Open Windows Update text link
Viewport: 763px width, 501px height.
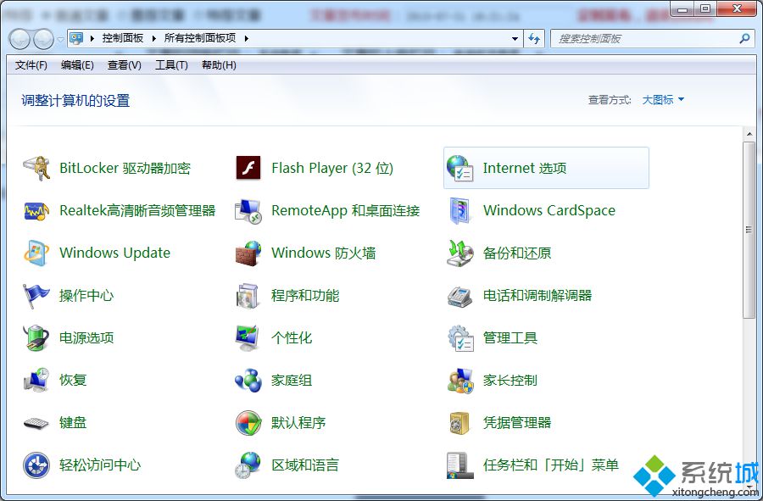(x=114, y=253)
